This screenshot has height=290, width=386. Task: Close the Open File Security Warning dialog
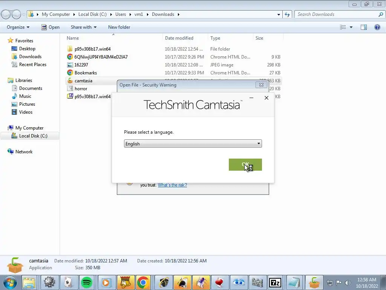coord(261,85)
